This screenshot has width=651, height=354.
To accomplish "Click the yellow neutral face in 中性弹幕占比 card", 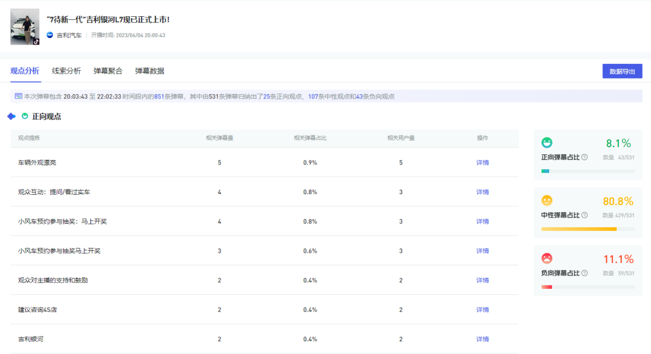I will tap(547, 200).
